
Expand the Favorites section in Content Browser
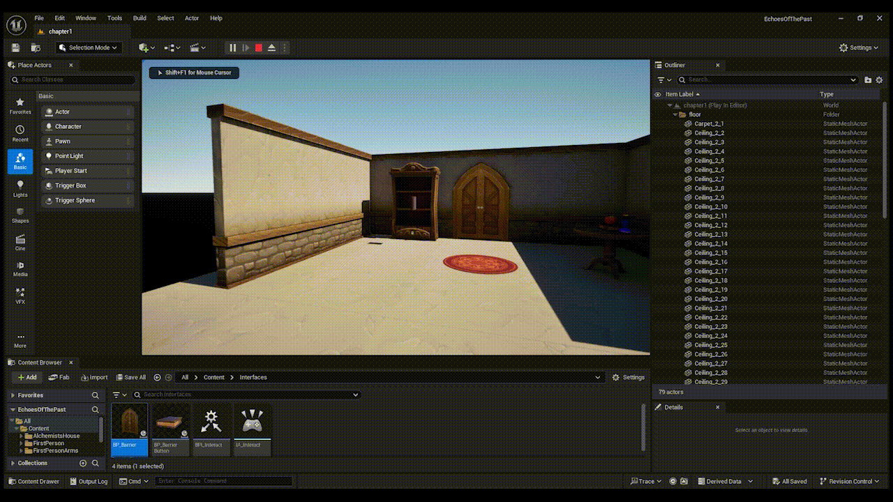click(x=13, y=395)
